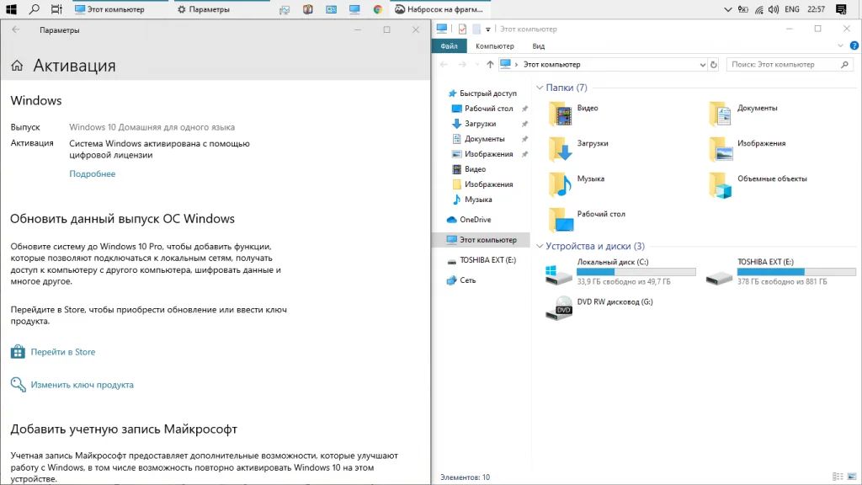Click the Up arrow in Explorer navigation
862x485 pixels.
coord(490,64)
